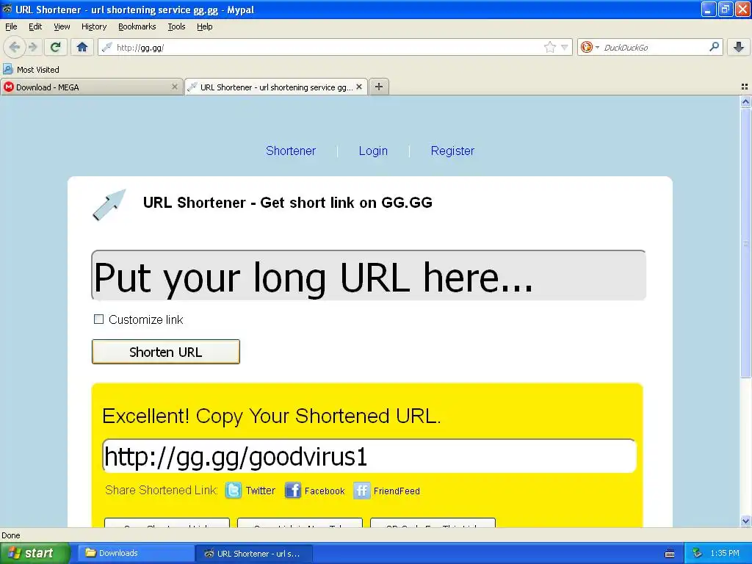Open the Most Visited bookmarks folder
This screenshot has width=752, height=564.
tap(31, 70)
